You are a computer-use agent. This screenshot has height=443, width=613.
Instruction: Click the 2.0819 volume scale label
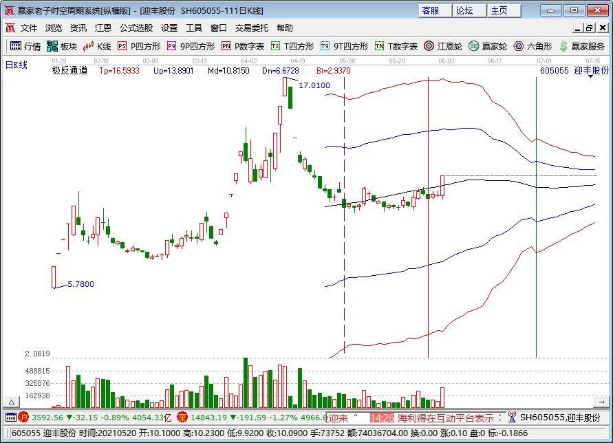[x=38, y=354]
